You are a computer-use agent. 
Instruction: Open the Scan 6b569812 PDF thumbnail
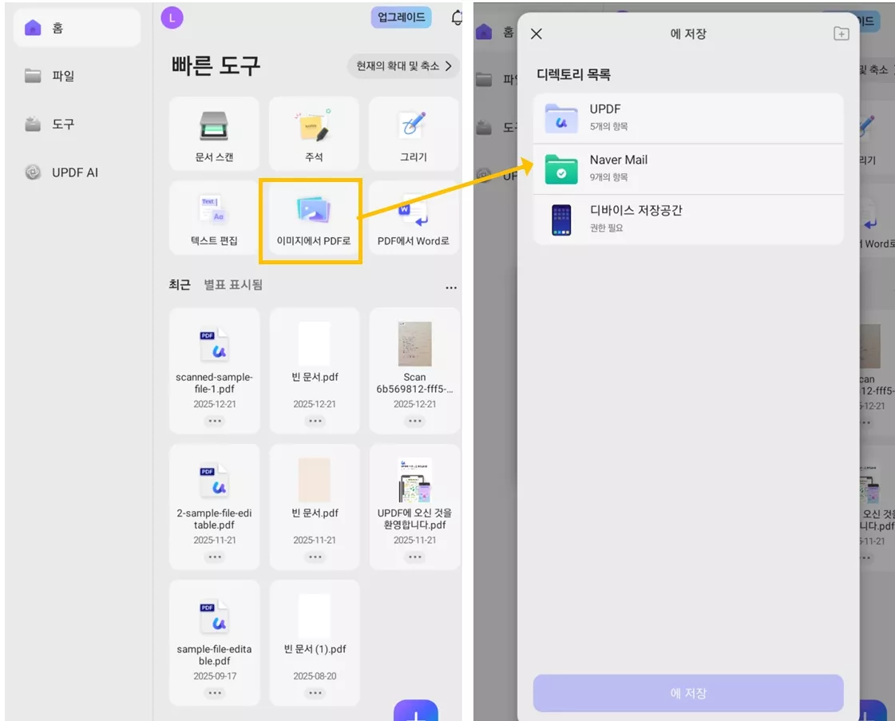tap(413, 345)
